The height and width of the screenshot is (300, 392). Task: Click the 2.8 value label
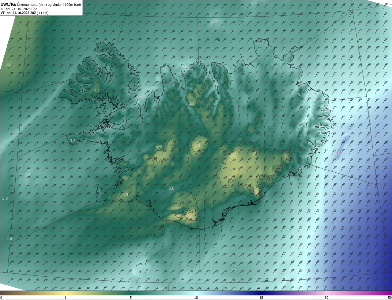coord(159,147)
